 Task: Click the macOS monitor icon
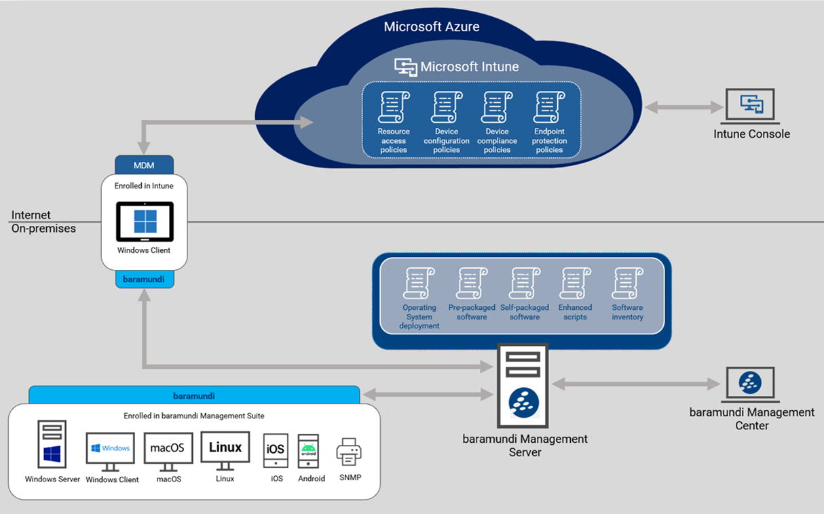coord(168,453)
